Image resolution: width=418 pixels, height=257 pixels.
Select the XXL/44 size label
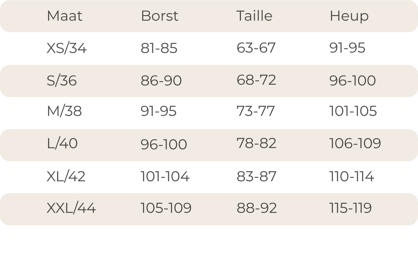coord(71,208)
